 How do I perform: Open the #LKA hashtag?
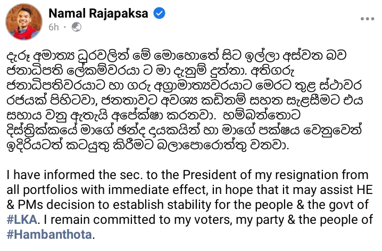pos(22,220)
